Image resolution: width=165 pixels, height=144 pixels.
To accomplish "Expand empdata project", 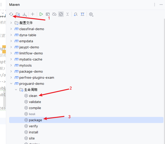I will coord(11,41).
